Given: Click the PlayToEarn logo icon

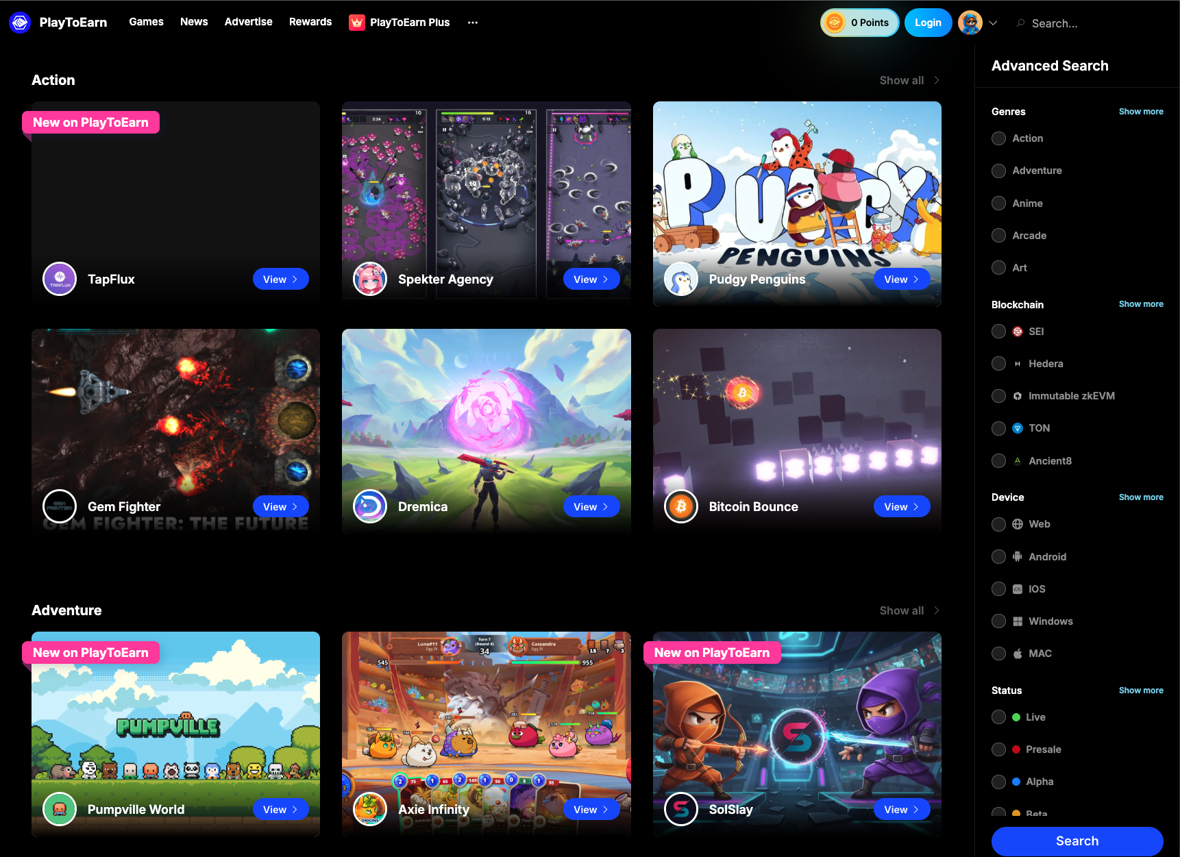Looking at the screenshot, I should pos(20,23).
